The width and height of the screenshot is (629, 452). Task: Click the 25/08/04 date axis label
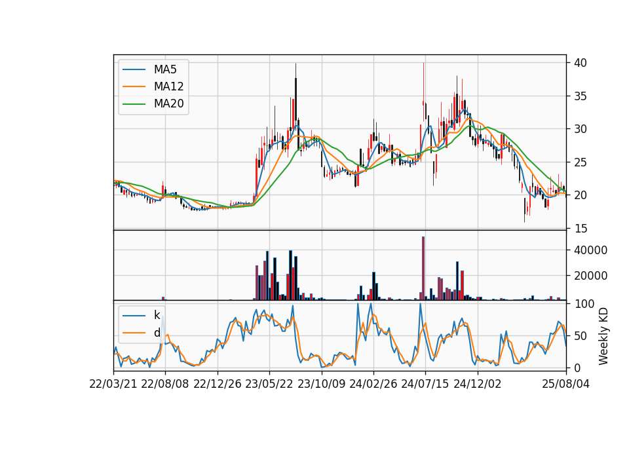point(565,384)
